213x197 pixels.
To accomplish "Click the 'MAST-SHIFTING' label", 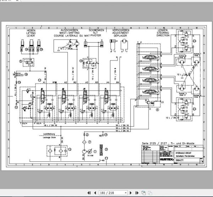I will pos(70,33).
